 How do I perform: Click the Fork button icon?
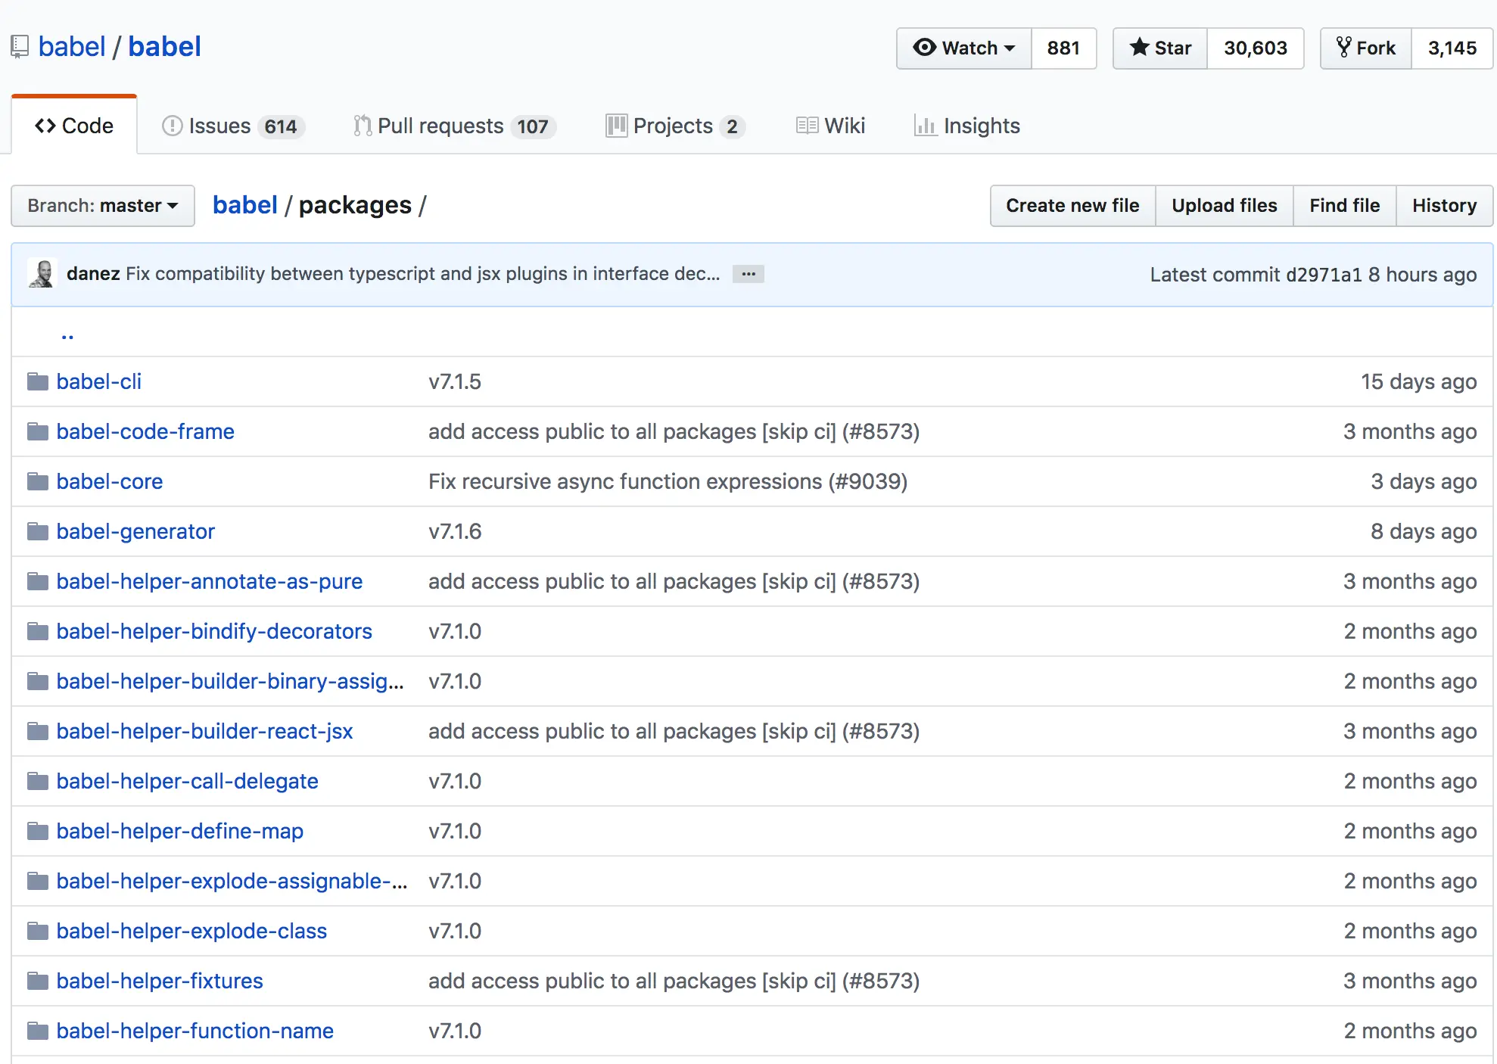(1343, 48)
